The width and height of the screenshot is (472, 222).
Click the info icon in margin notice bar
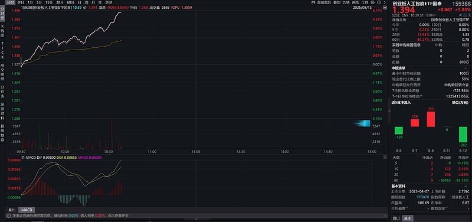[9, 216]
